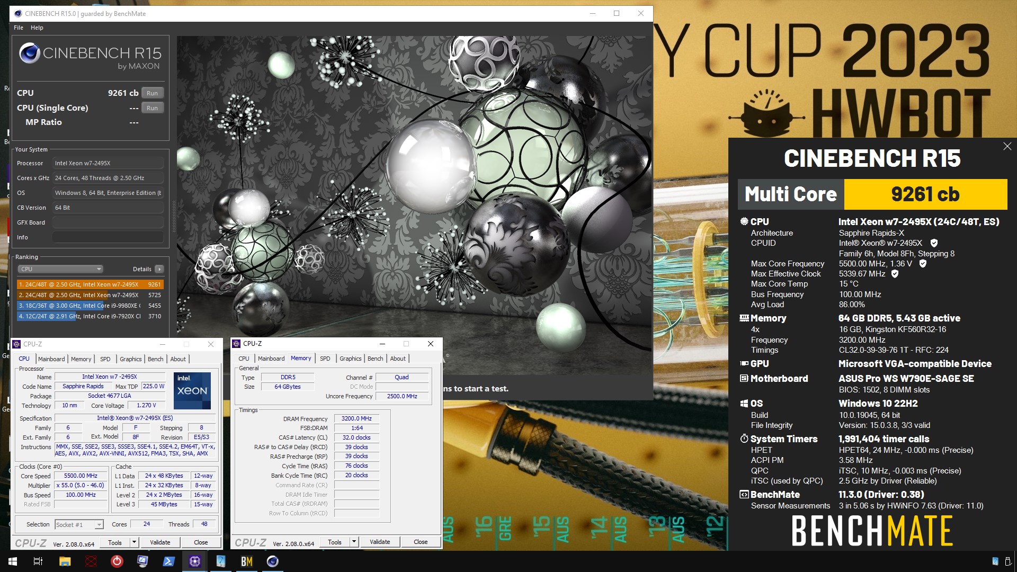Open PowerShell from the taskbar
This screenshot has width=1017, height=572.
coord(168,561)
